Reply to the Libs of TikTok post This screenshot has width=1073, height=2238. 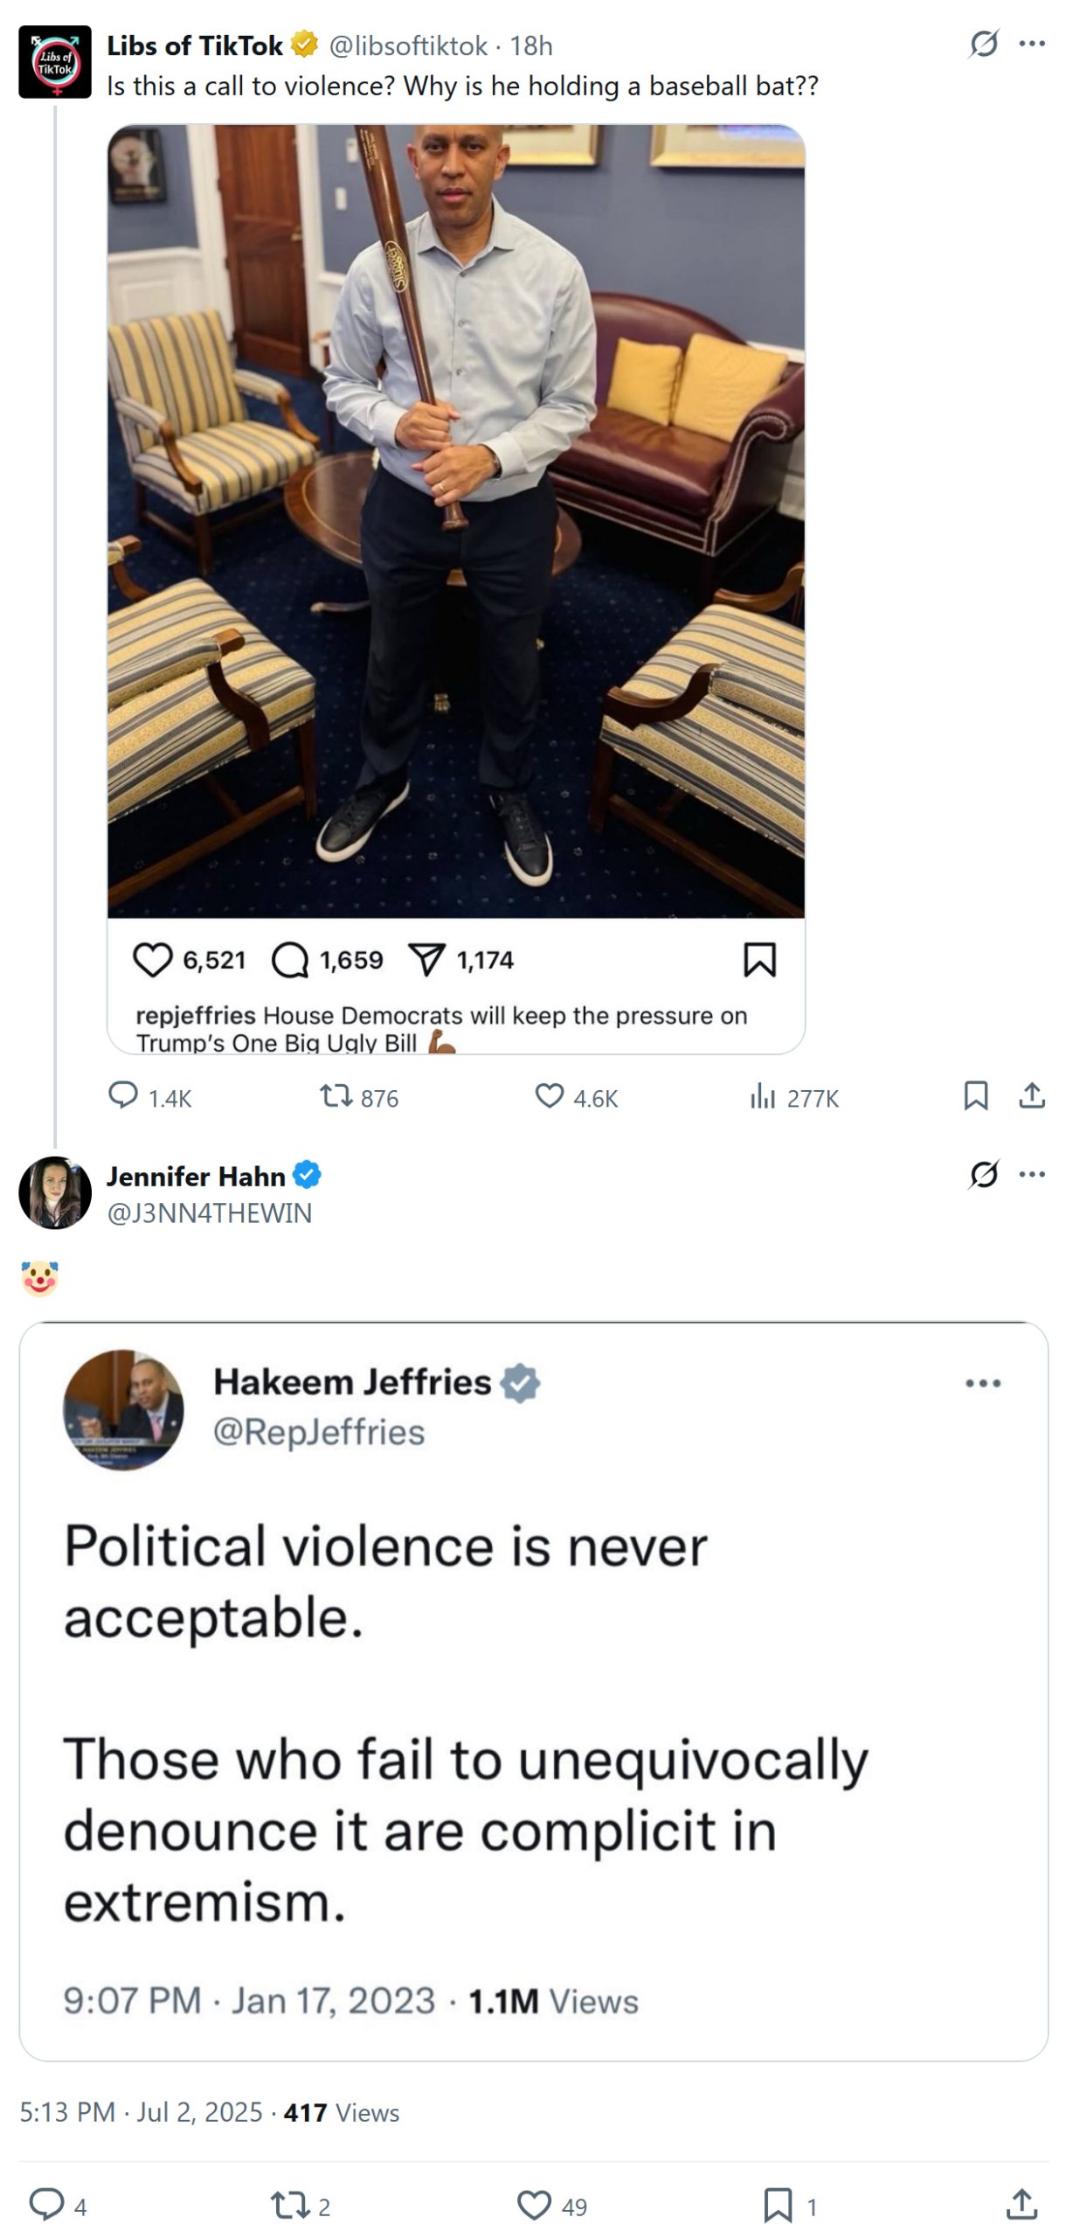coord(123,1095)
